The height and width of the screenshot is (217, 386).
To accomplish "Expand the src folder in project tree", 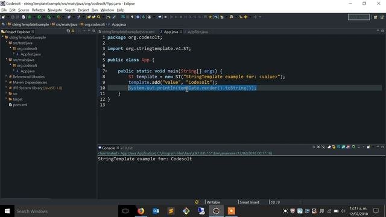I will [7, 93].
